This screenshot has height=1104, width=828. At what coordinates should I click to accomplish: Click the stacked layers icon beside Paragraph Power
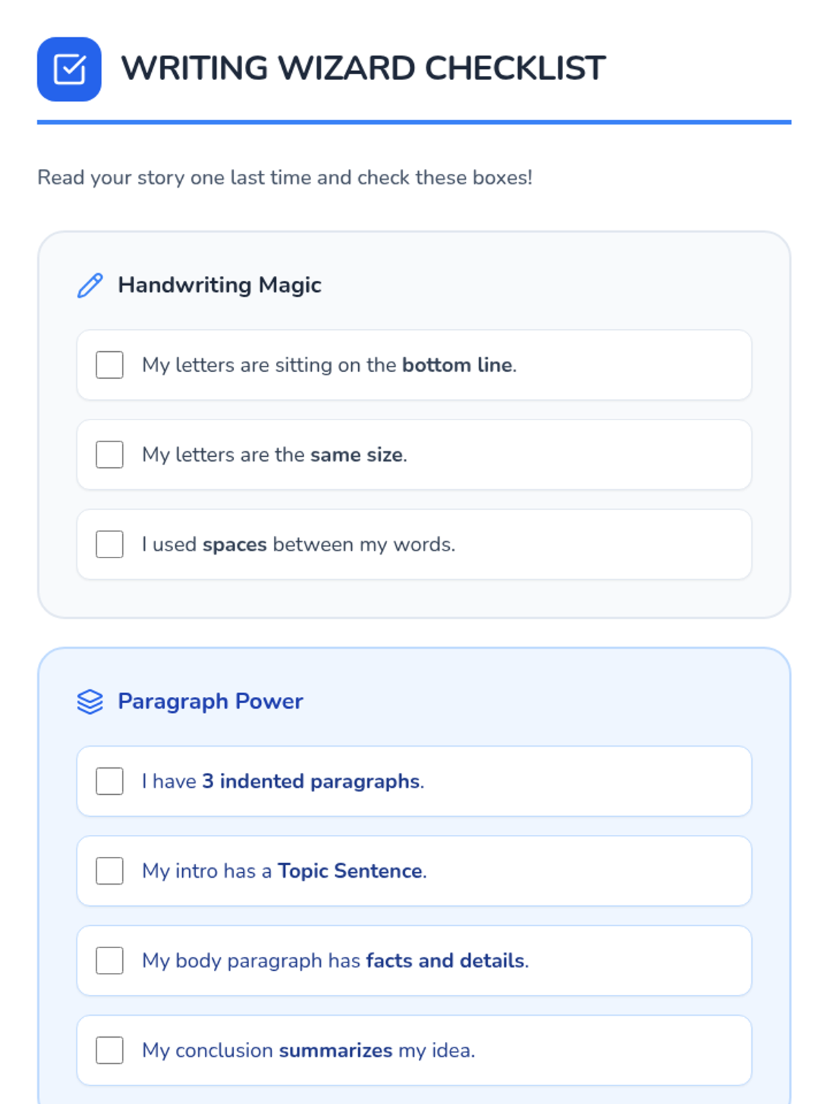point(90,702)
